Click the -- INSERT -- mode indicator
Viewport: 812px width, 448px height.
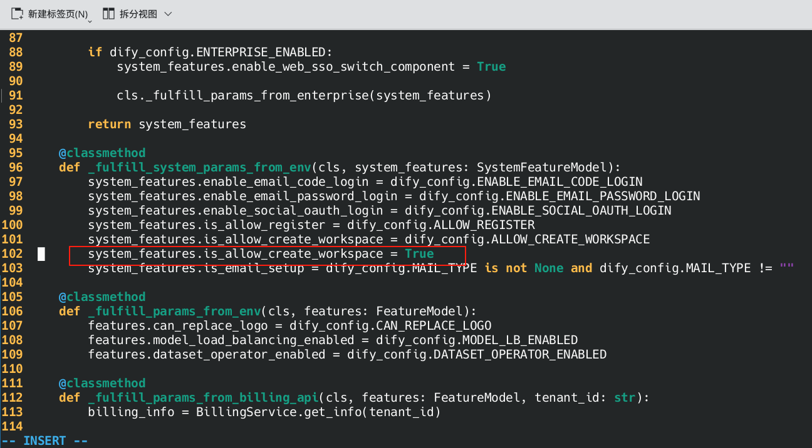44,440
